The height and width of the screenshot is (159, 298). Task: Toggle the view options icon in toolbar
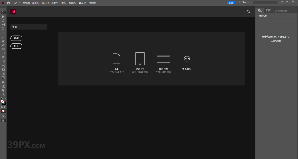pos(3,116)
